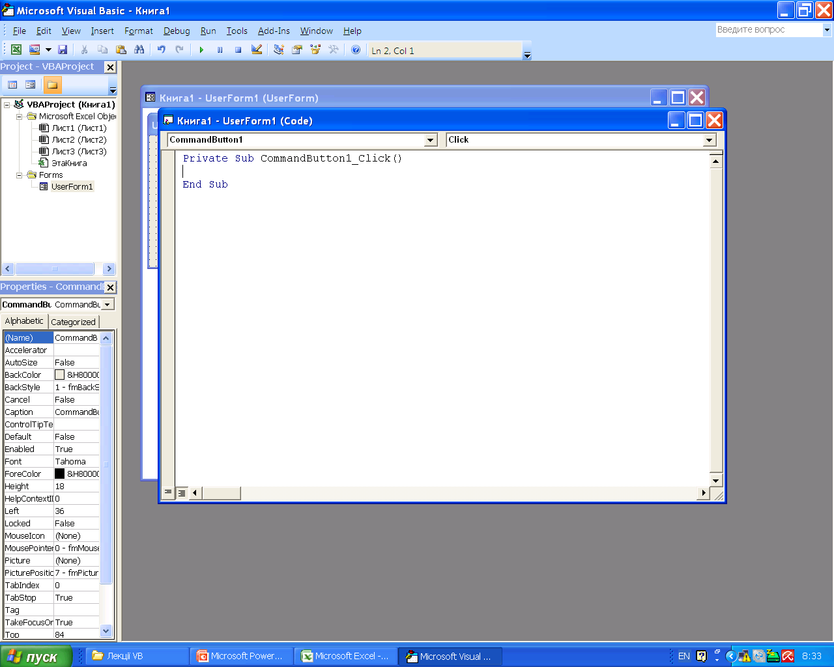This screenshot has width=834, height=667.
Task: Select the Caption property row
Action: click(x=51, y=412)
